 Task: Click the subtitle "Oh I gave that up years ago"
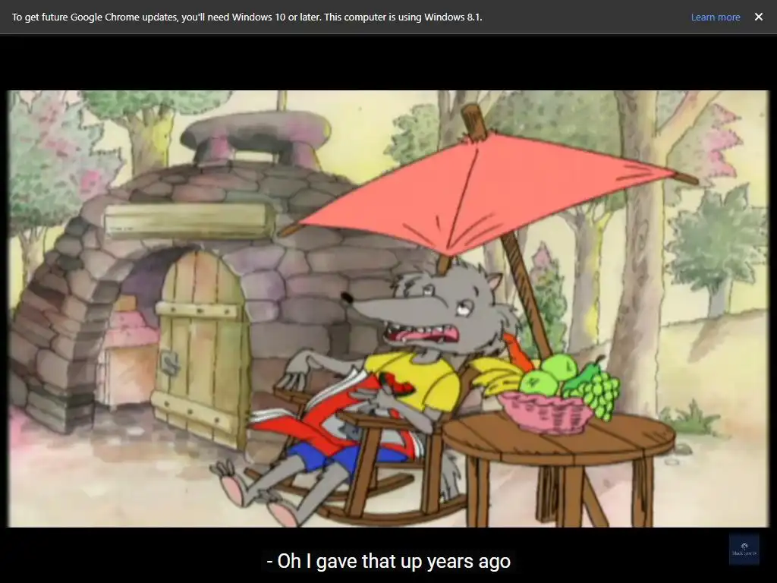click(388, 561)
